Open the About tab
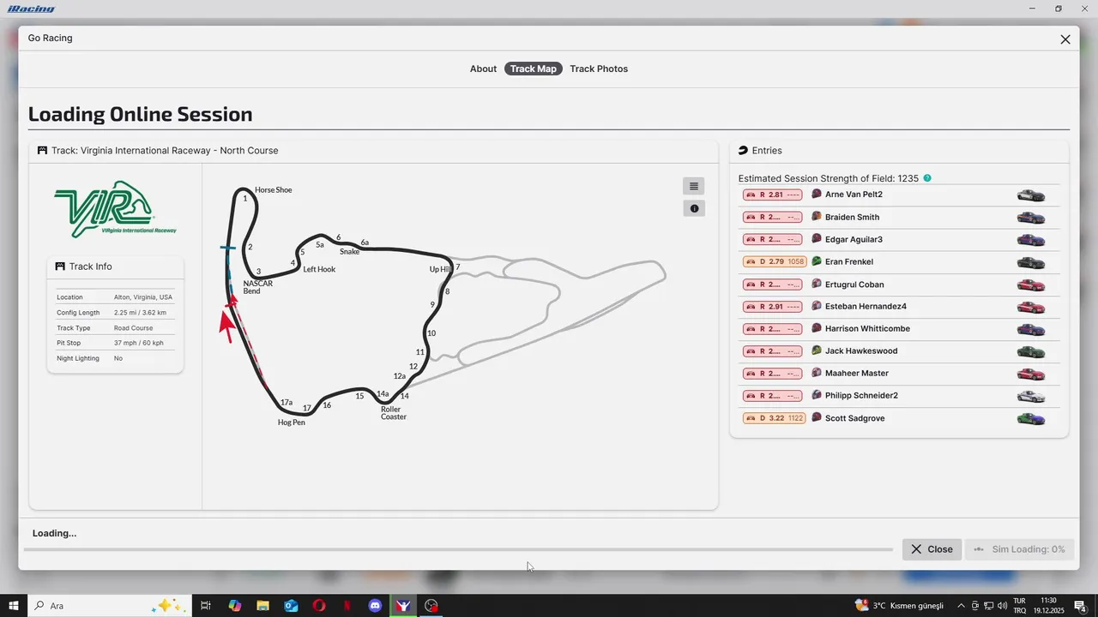 click(x=483, y=69)
